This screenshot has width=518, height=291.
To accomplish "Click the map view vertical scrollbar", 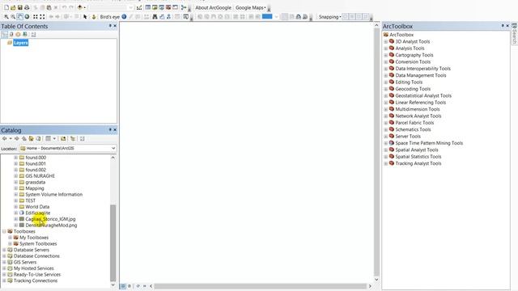I will [x=376, y=152].
